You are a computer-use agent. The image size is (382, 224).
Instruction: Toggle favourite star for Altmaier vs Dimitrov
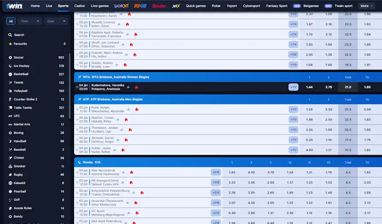click(x=77, y=140)
